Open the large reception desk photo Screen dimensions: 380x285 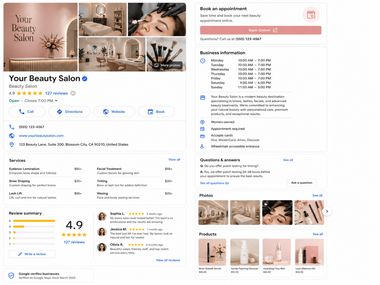[x=40, y=37]
